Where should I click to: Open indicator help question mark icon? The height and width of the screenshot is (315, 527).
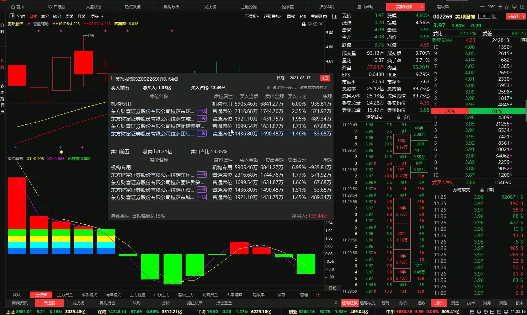pos(315,24)
